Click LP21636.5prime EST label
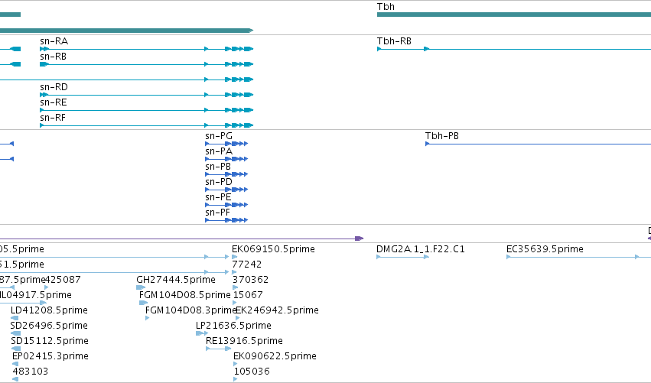 tap(233, 326)
